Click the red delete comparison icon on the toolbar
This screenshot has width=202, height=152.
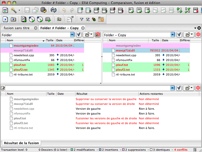coord(196,10)
